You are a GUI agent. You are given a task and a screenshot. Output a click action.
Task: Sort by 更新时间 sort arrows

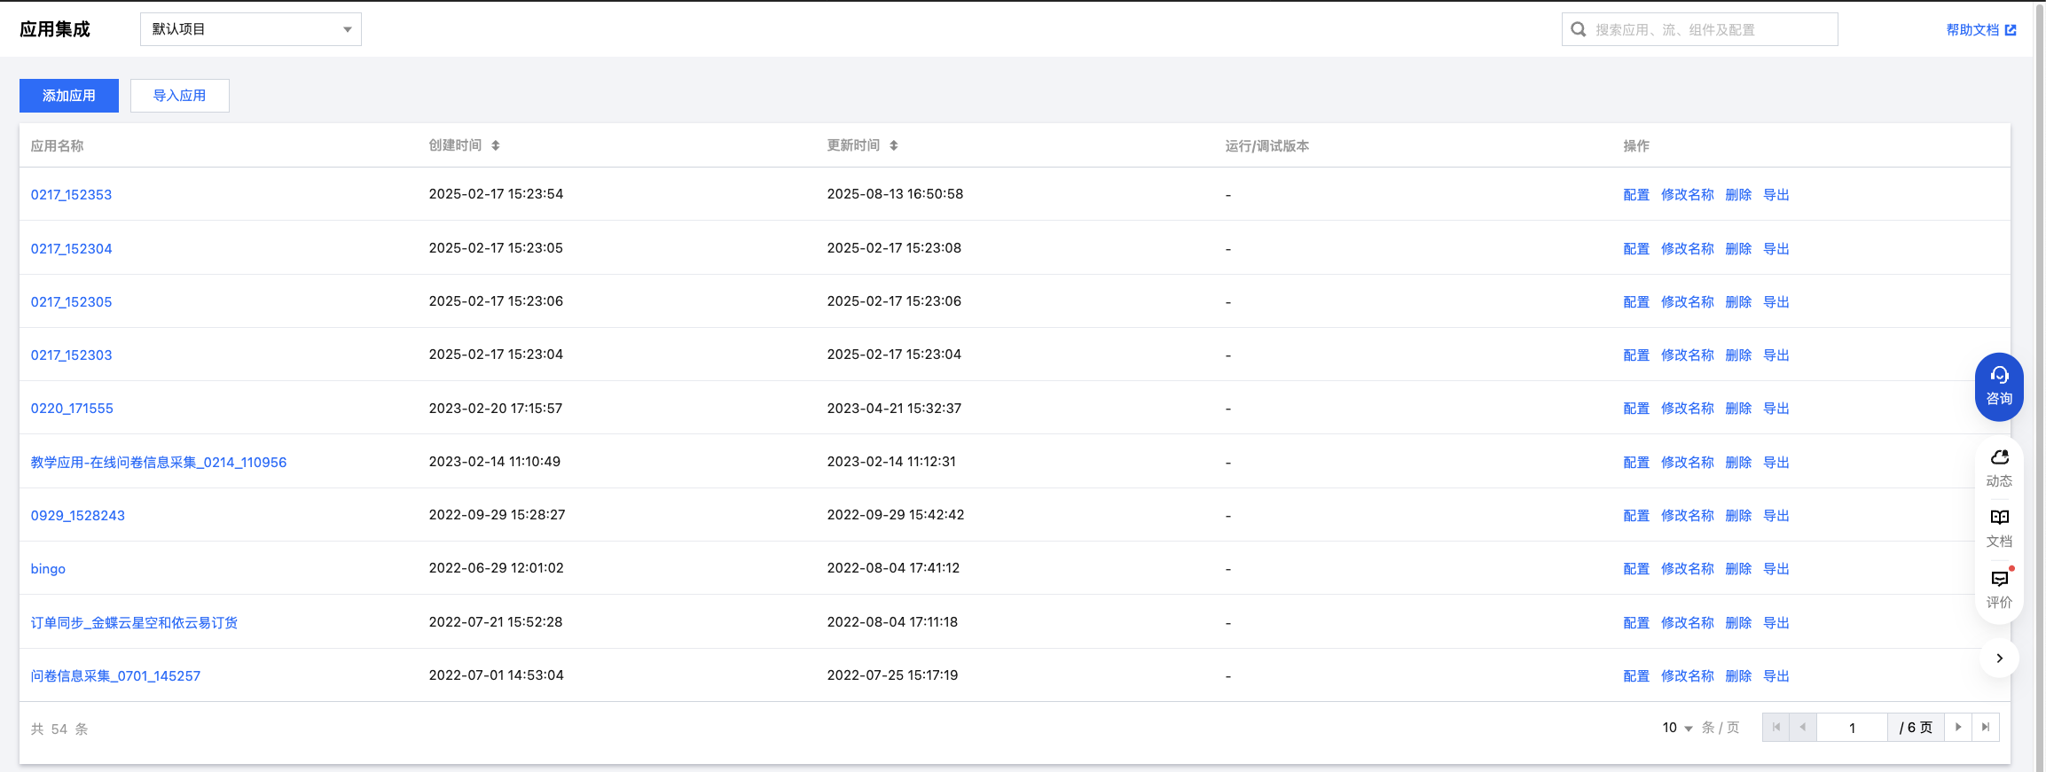pyautogui.click(x=894, y=145)
